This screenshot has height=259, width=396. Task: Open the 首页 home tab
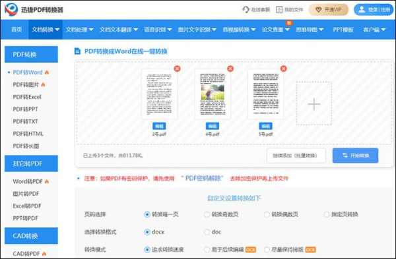[x=16, y=30]
